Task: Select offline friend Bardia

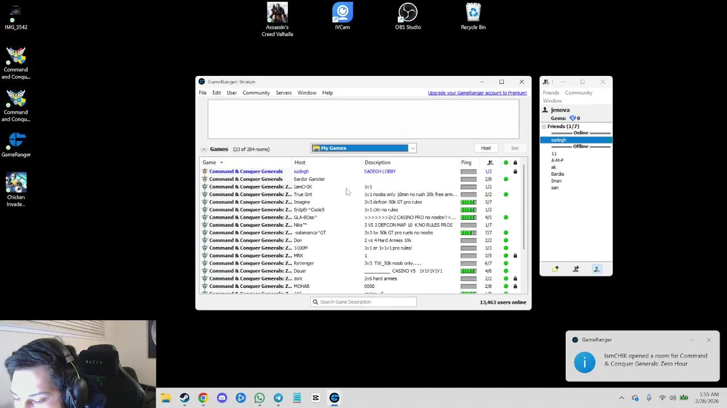Action: [x=558, y=174]
